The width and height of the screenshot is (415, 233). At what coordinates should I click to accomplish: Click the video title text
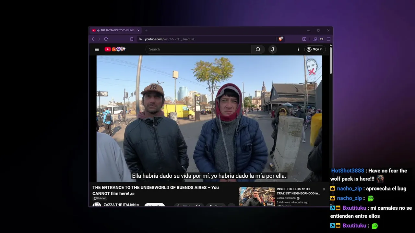pos(156,191)
